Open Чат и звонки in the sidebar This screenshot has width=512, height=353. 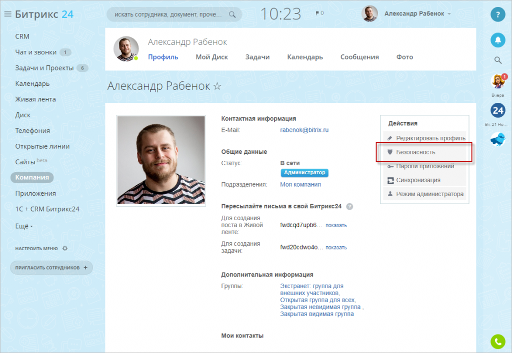pyautogui.click(x=36, y=52)
